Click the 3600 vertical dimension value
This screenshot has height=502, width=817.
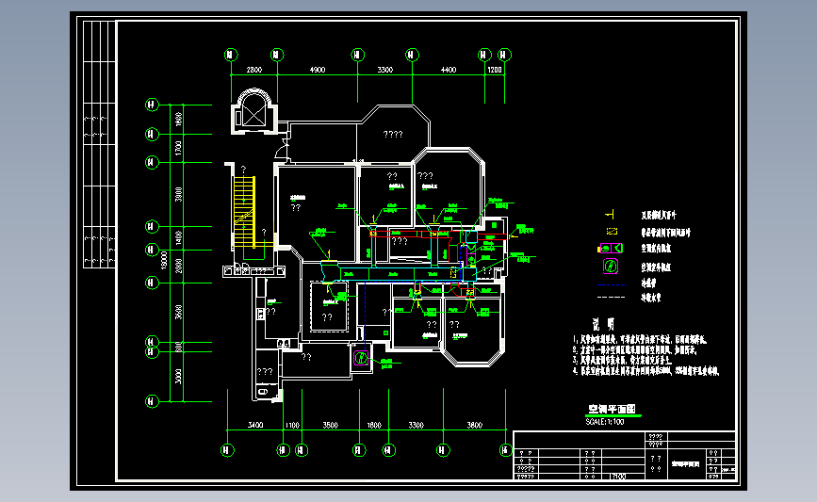pos(179,313)
